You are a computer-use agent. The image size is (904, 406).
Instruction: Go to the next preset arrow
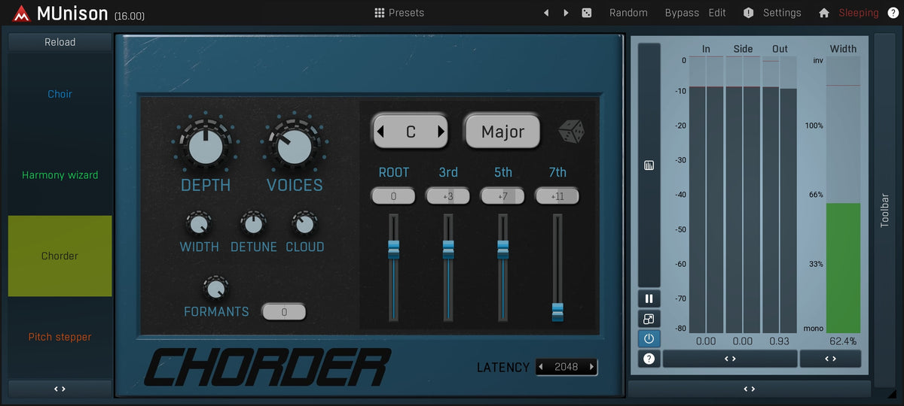point(566,13)
